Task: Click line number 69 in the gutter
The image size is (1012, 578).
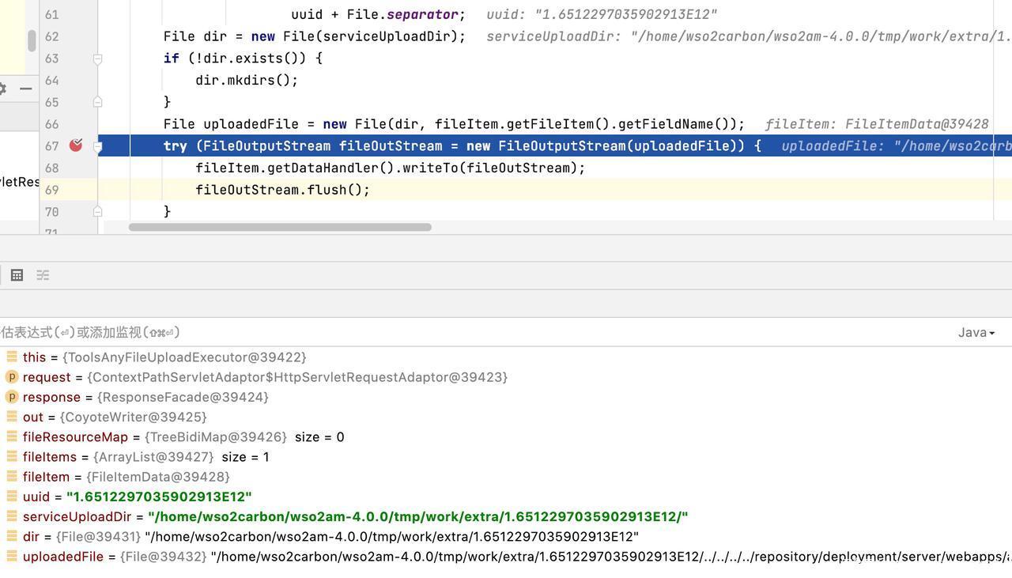Action: click(51, 190)
